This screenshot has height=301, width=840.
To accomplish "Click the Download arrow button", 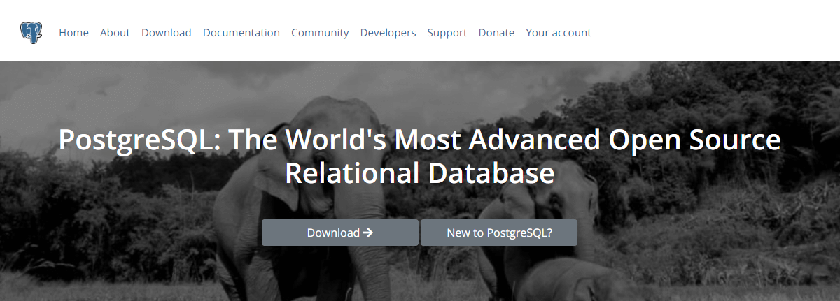I will [x=340, y=233].
